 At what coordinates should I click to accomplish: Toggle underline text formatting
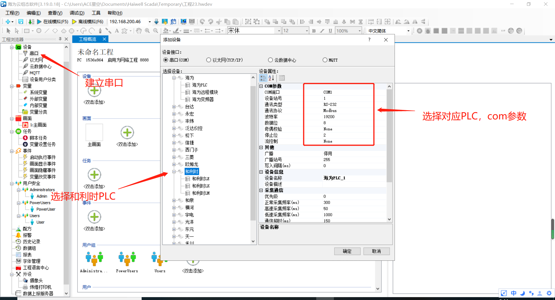click(x=330, y=31)
